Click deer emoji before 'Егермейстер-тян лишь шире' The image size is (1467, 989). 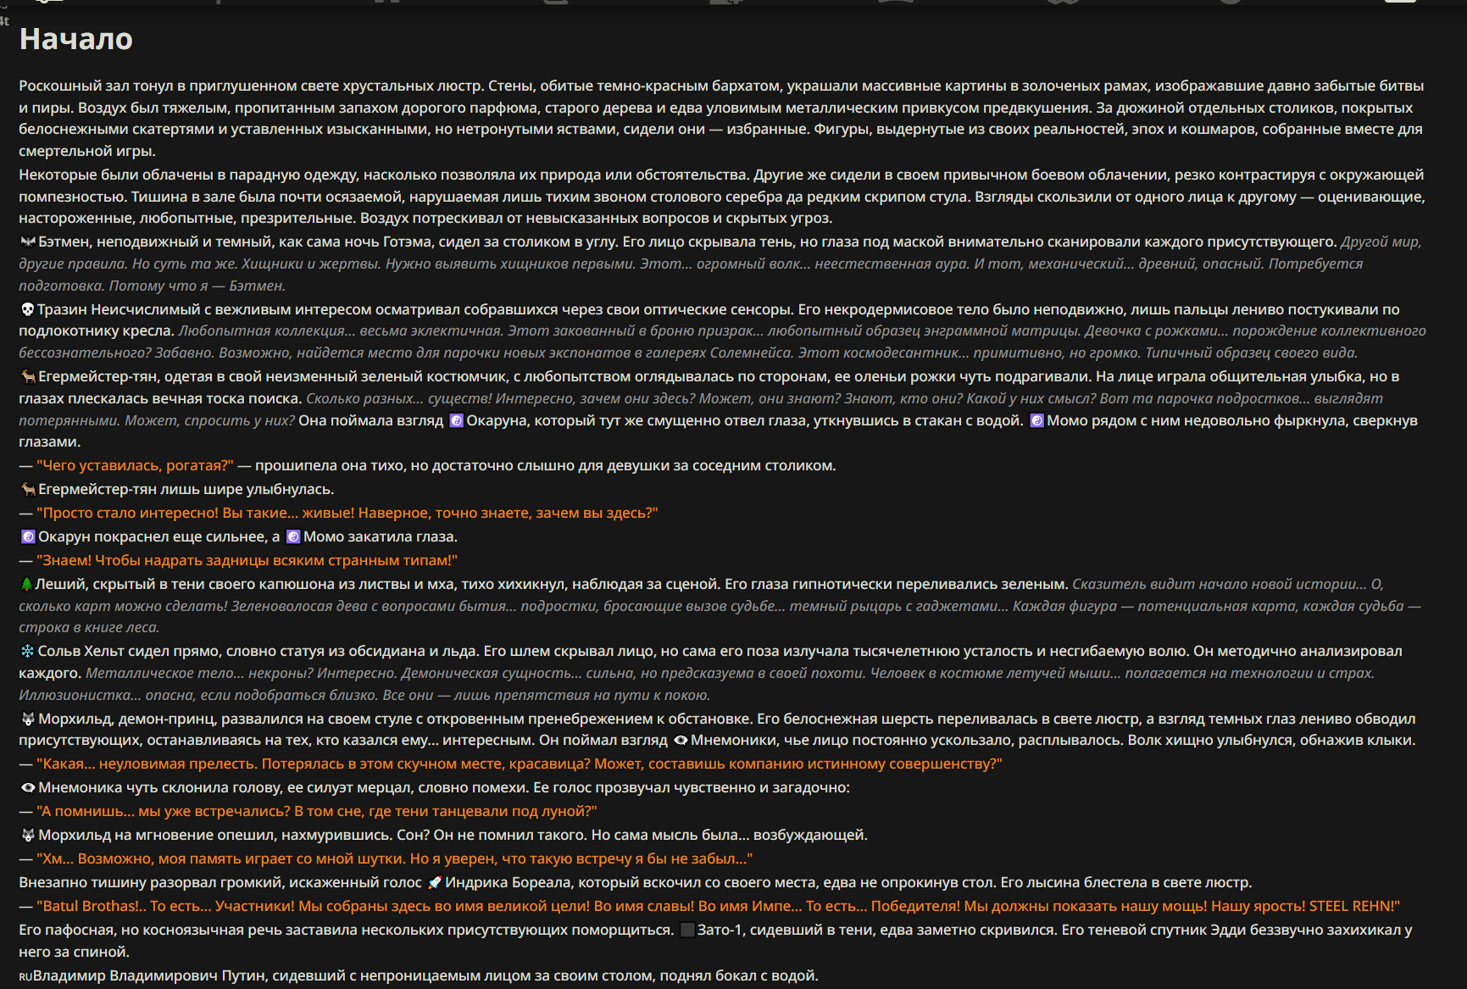click(28, 489)
